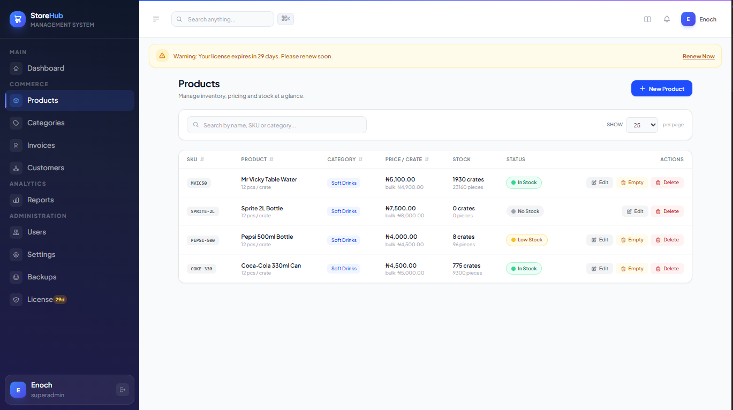Image resolution: width=733 pixels, height=410 pixels.
Task: Click the license warning triangle icon
Action: tap(162, 56)
